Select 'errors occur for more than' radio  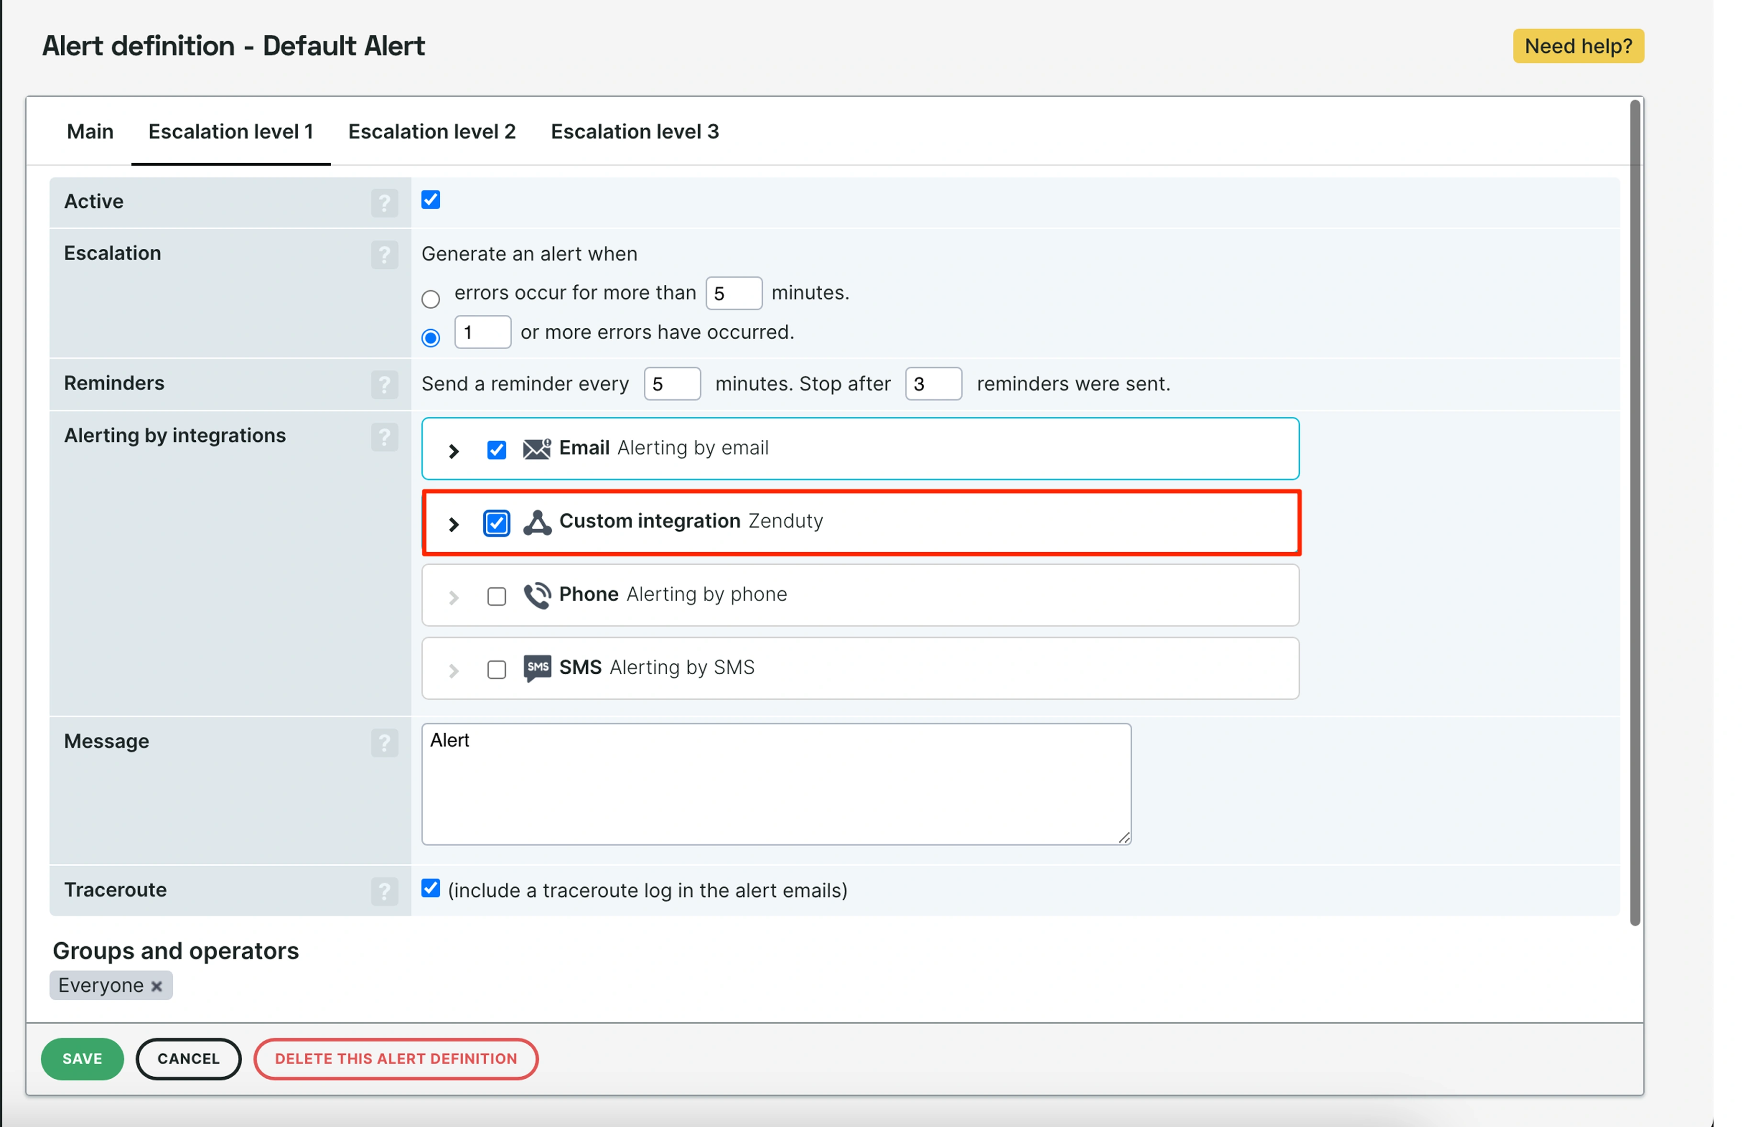pos(430,299)
